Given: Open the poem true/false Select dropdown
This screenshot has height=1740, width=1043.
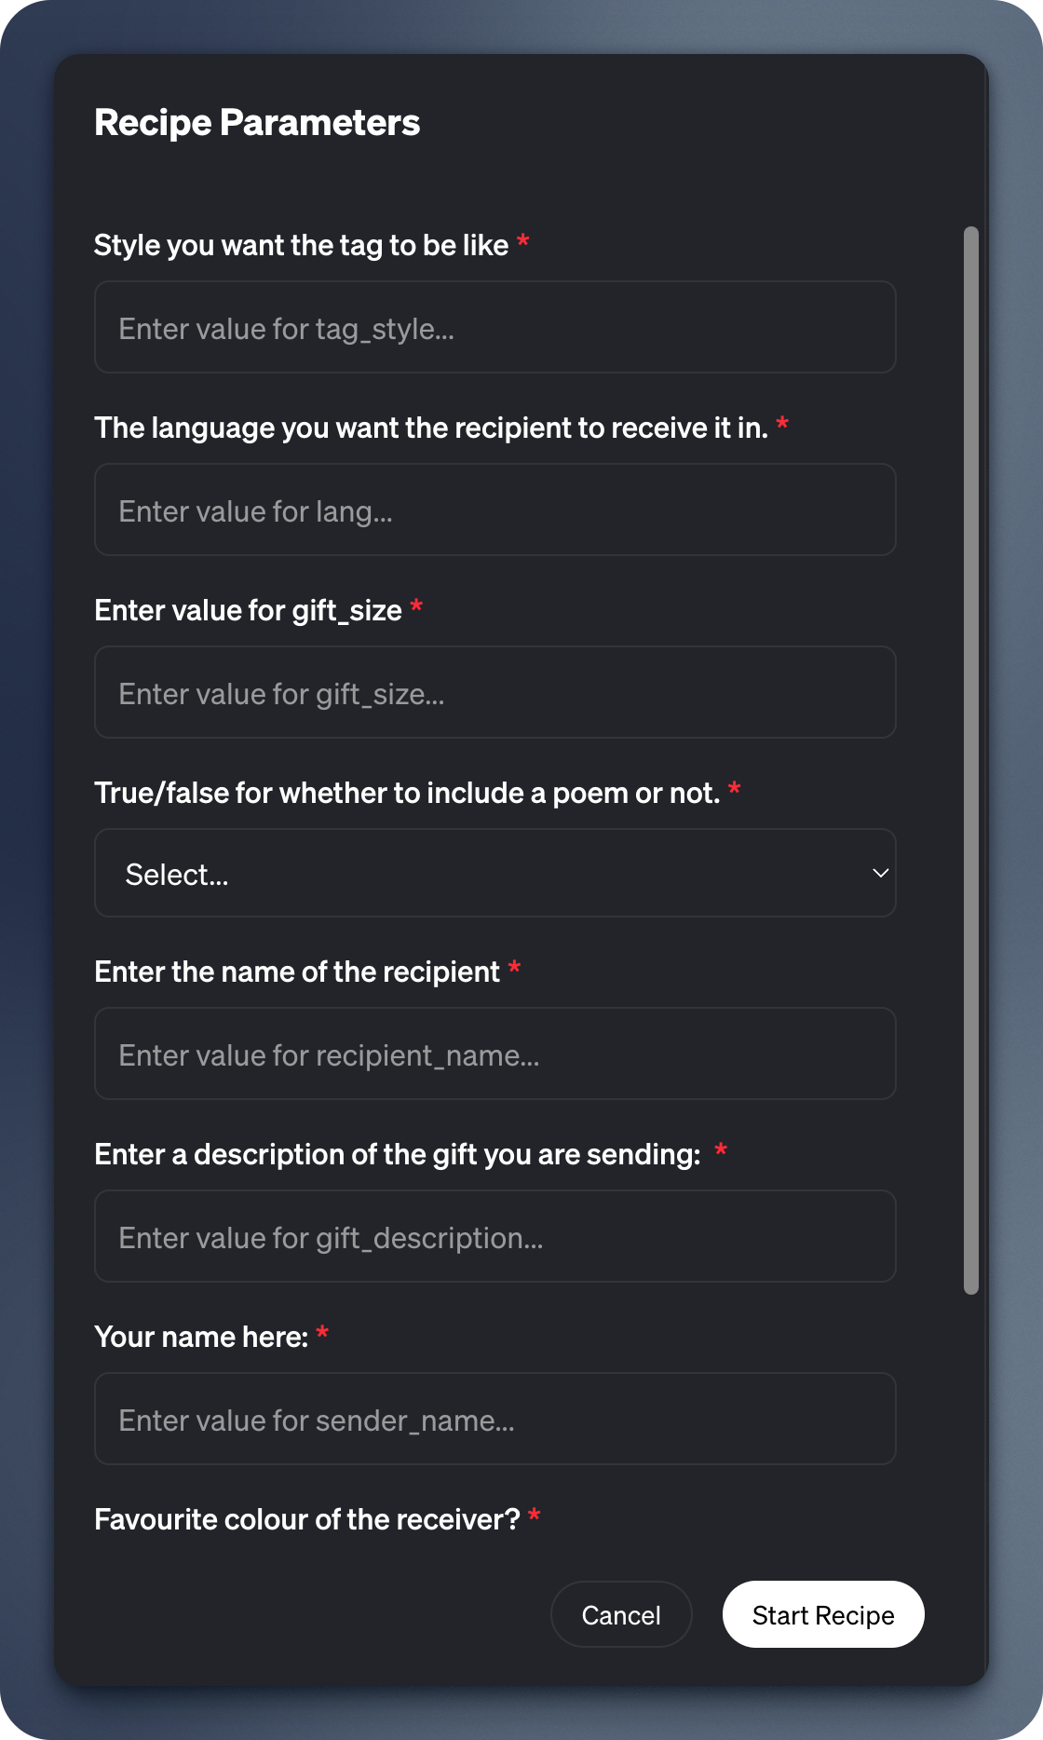Looking at the screenshot, I should [494, 874].
